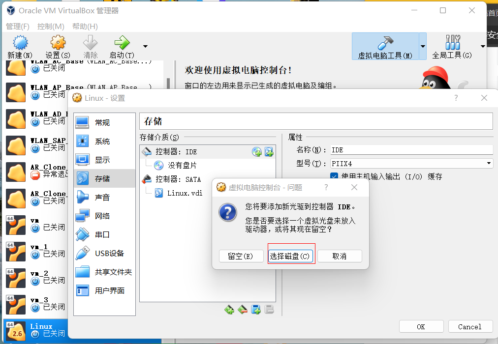Click the 名称 field containing IDE
Image resolution: width=498 pixels, height=344 pixels.
pos(410,150)
